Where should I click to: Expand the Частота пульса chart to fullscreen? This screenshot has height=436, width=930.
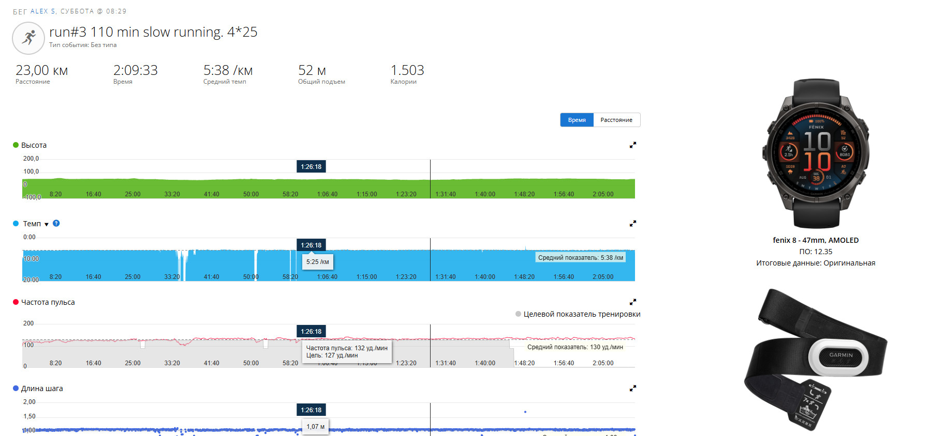click(632, 302)
